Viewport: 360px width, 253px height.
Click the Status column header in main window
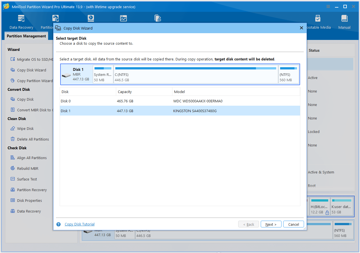click(314, 50)
